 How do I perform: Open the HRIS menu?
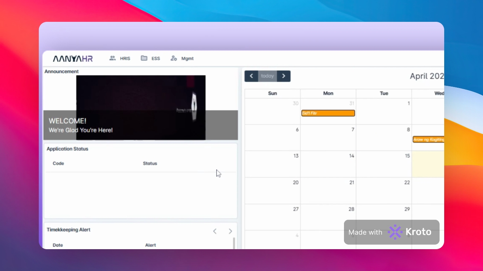click(120, 58)
